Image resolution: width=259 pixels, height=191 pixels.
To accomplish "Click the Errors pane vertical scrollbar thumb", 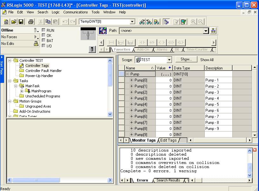I will click(x=249, y=167).
